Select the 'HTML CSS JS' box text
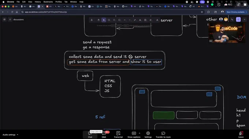 [x=110, y=86]
